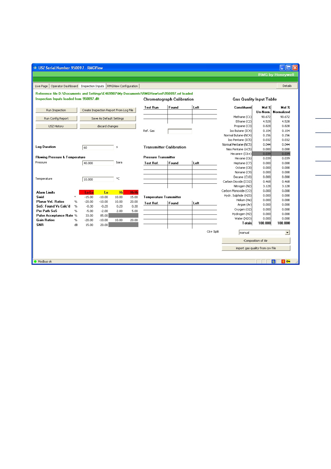
Task: Click the RMGView title bar app icon
Action: pyautogui.click(x=35, y=68)
